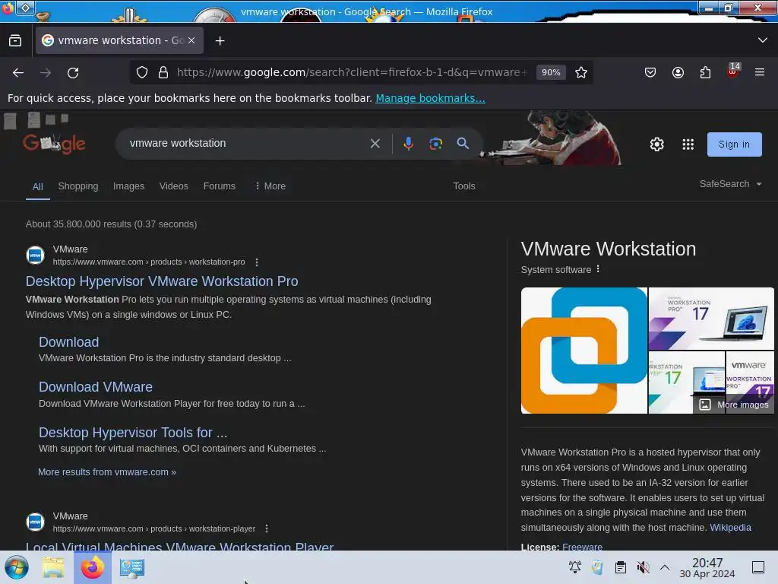778x584 pixels.
Task: Search by voice microphone icon
Action: (x=408, y=144)
